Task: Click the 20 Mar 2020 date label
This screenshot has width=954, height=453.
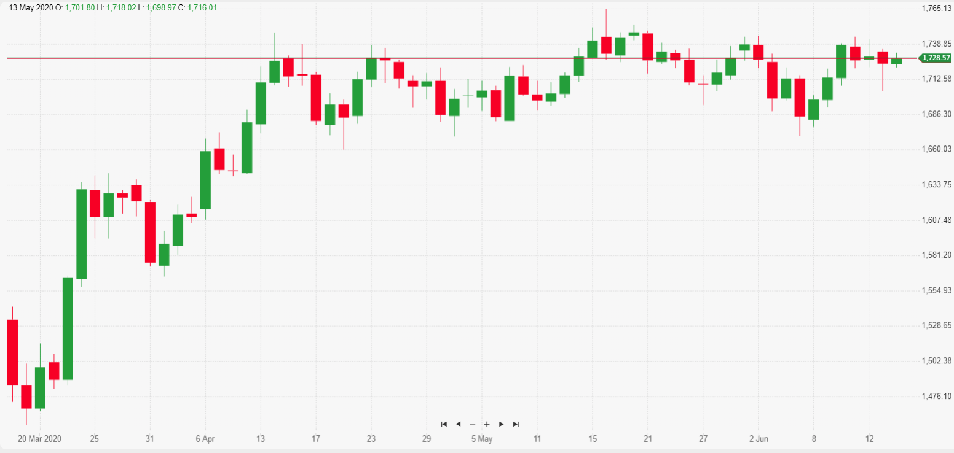Action: 39,439
